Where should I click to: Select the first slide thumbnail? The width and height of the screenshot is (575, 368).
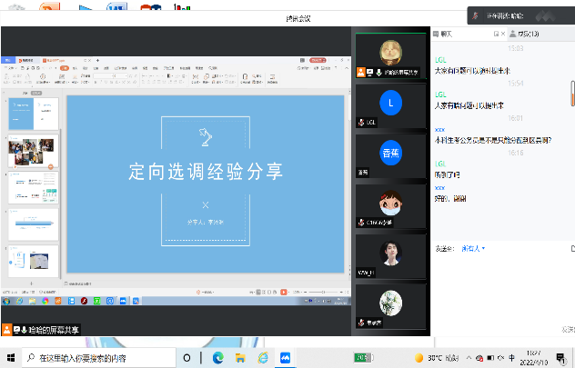[34, 112]
